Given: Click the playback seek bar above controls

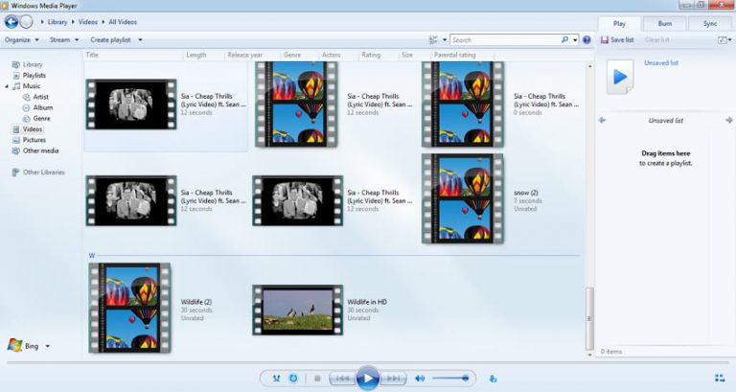Looking at the screenshot, I should pos(368,362).
